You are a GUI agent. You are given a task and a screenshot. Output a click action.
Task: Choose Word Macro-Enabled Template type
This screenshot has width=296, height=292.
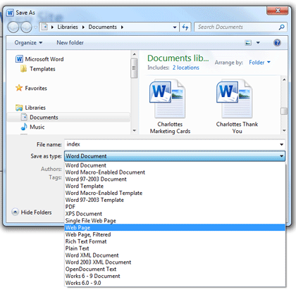(175, 193)
